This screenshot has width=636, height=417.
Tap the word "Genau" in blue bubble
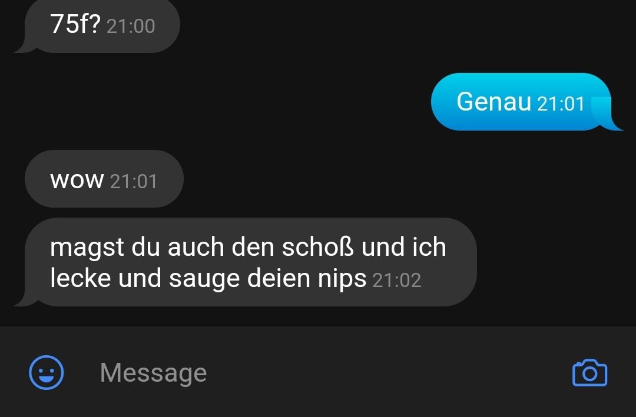[x=493, y=101]
